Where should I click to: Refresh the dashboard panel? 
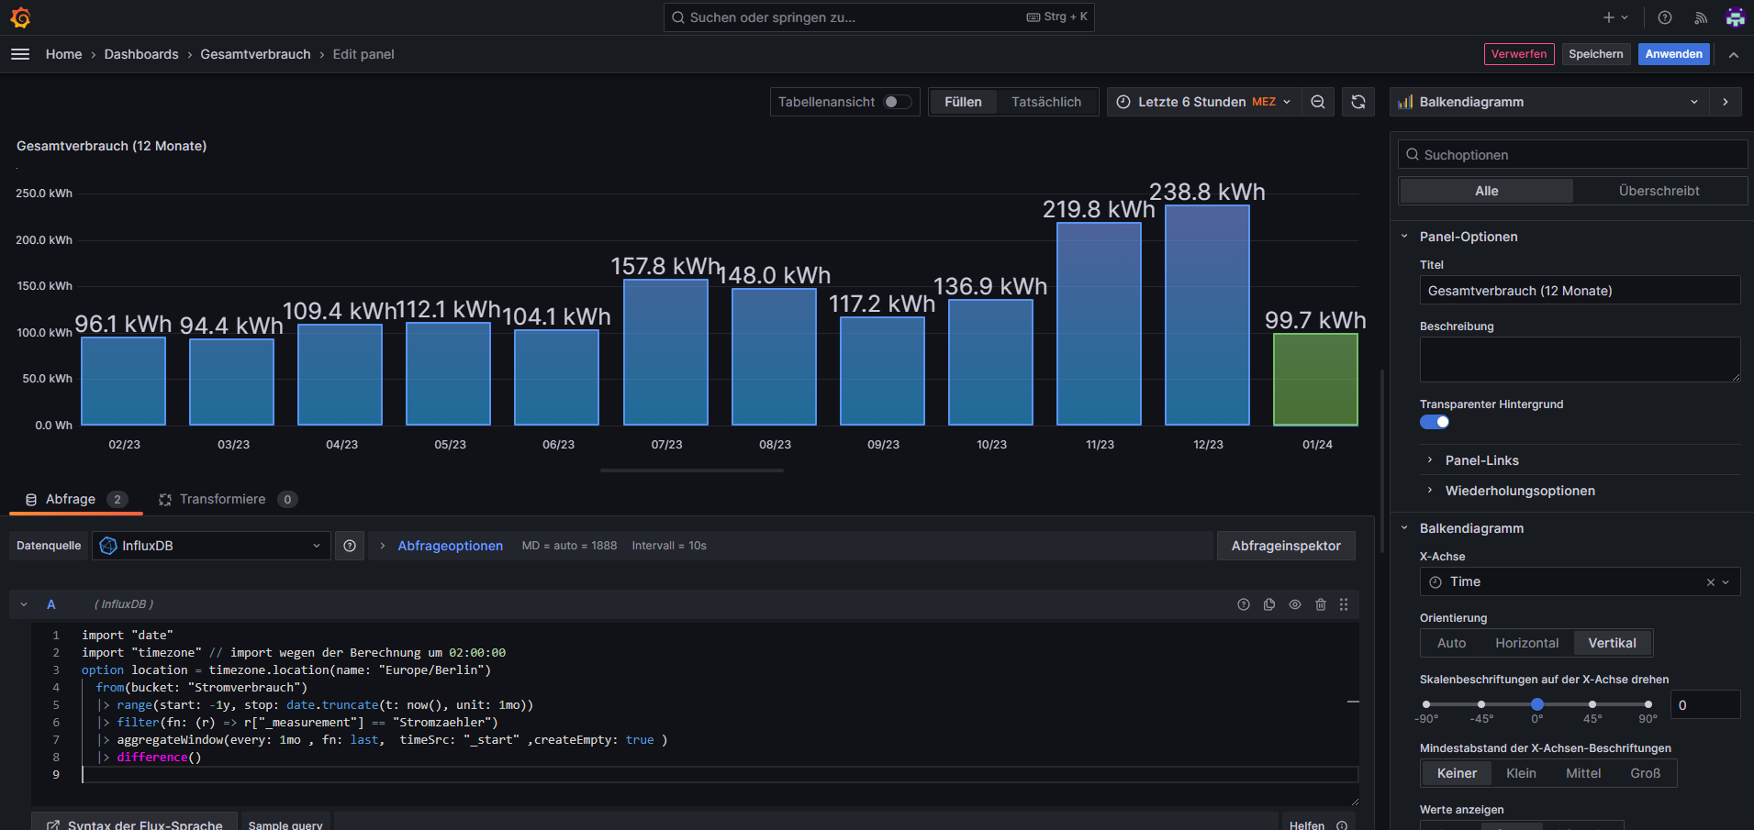click(1358, 102)
